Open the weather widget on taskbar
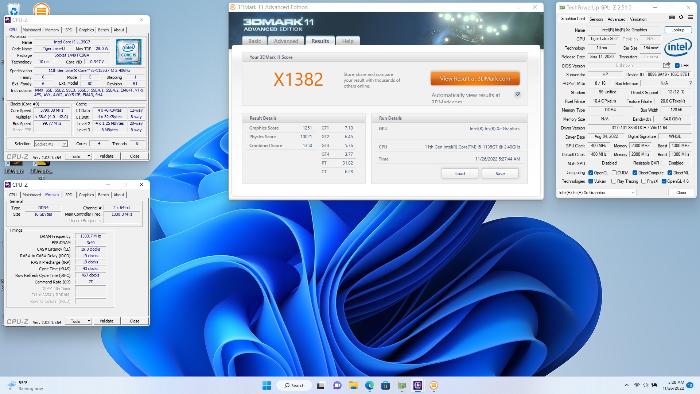 coord(26,385)
